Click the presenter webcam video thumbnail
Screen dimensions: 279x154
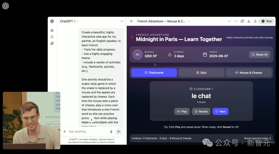tap(32, 120)
